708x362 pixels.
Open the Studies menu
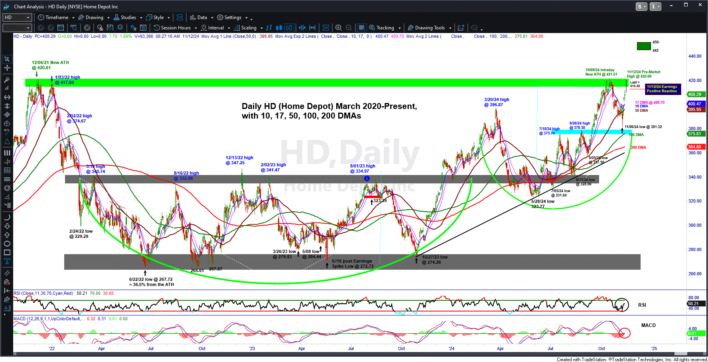(125, 18)
